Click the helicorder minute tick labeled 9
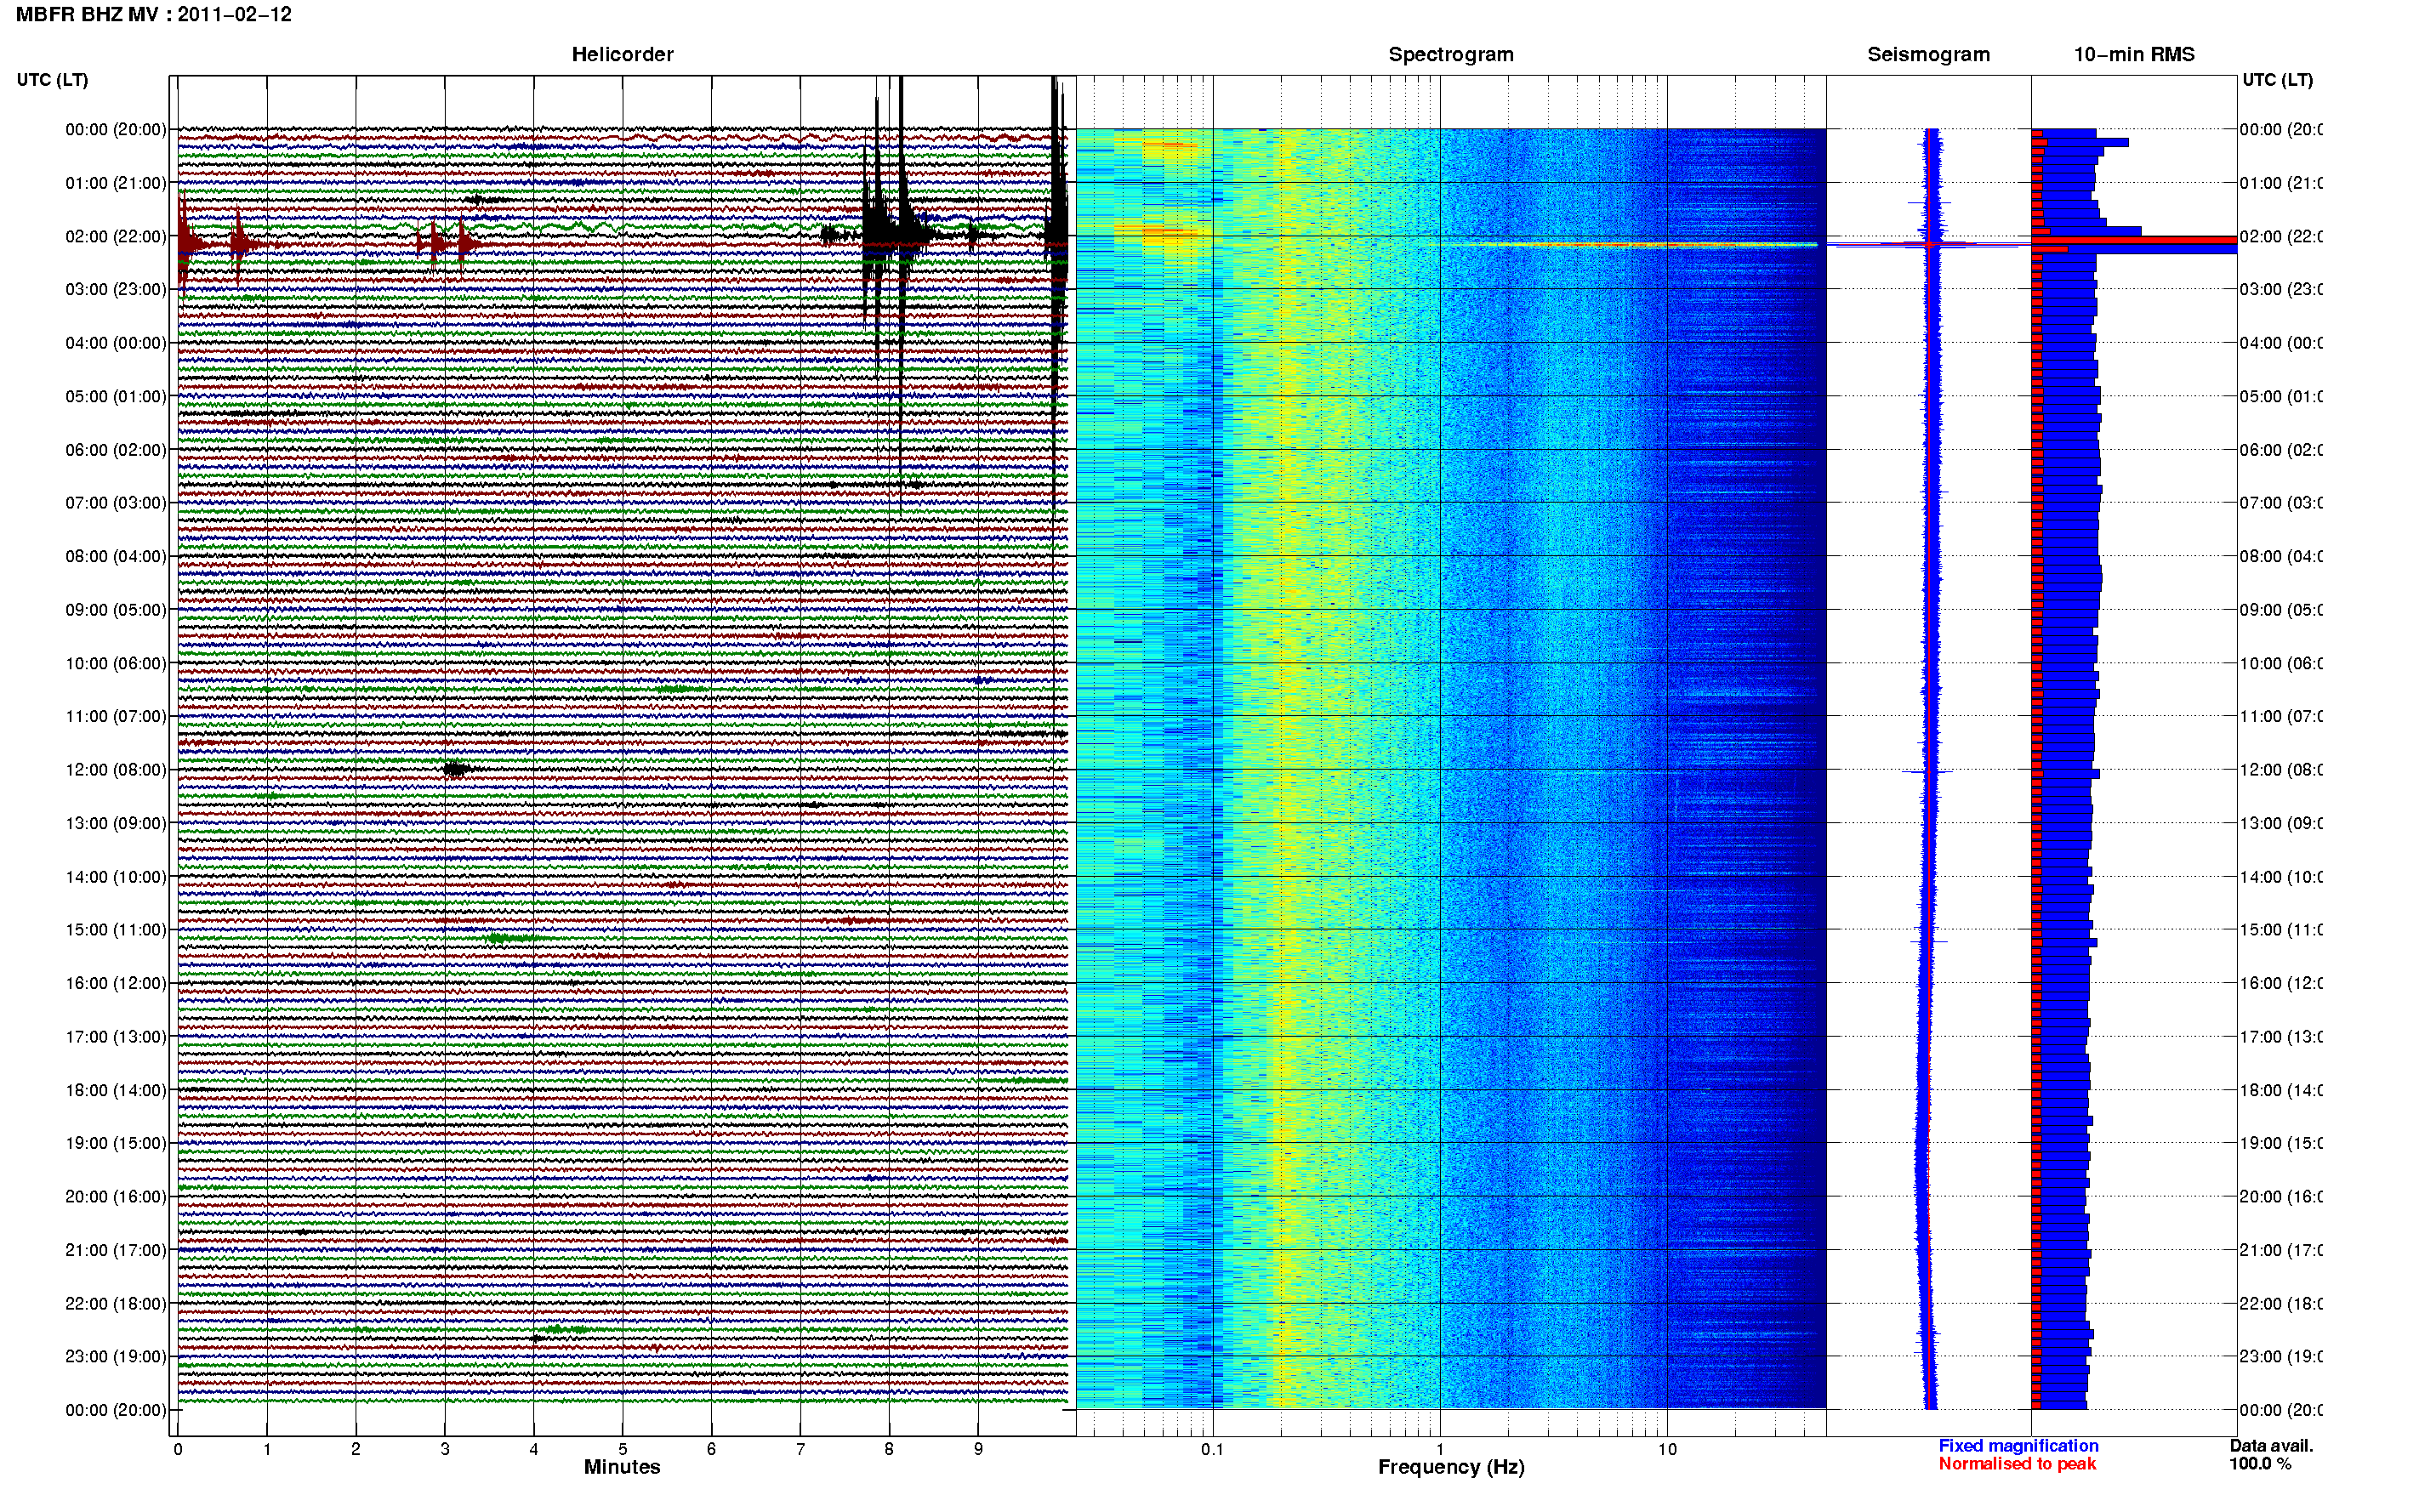Screen dimensions: 2419x1512 pos(978,1449)
